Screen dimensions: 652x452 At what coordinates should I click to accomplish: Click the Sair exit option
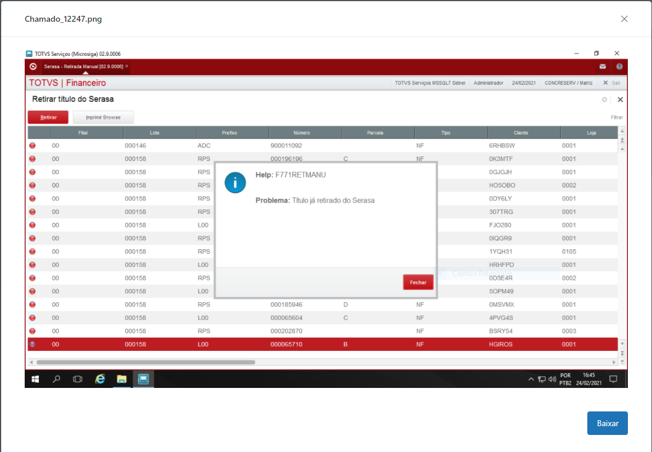coord(612,83)
